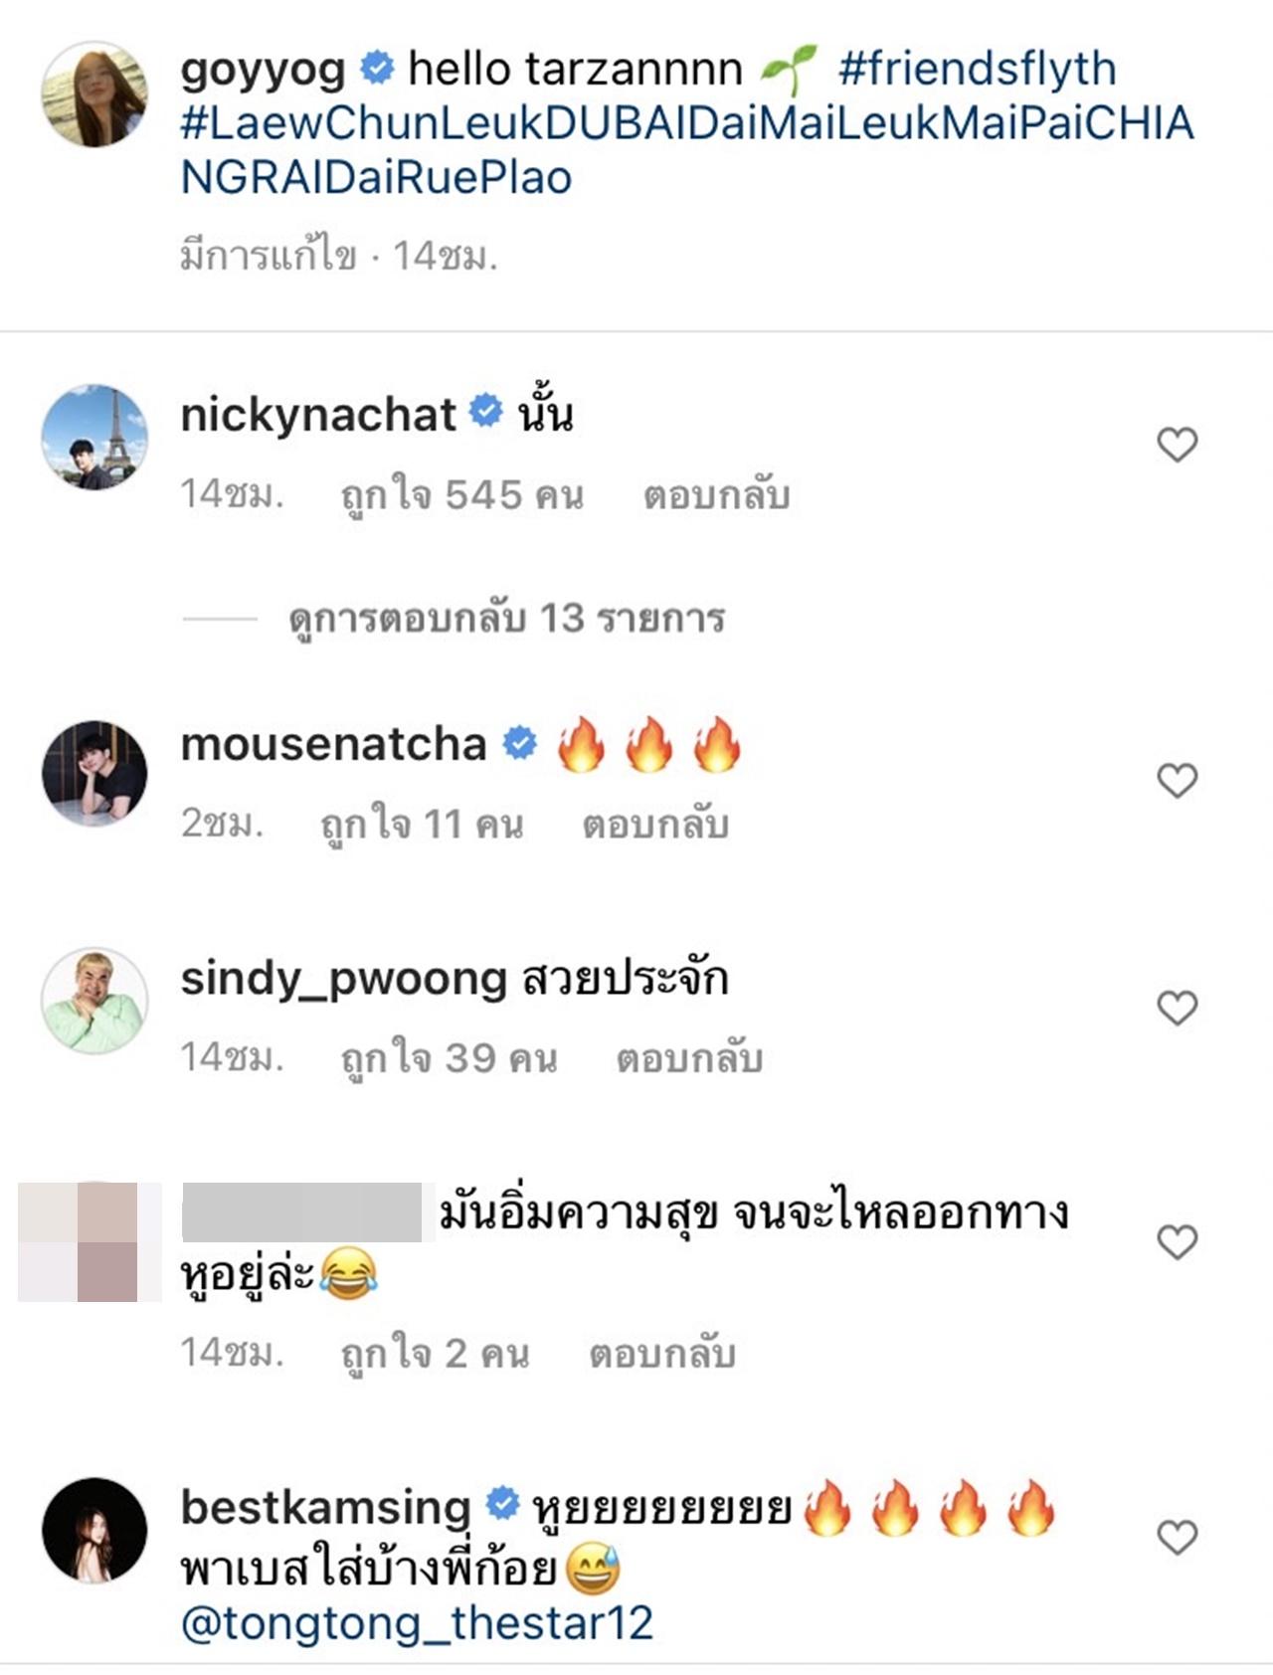Open goyyog's profile picture

point(94,94)
